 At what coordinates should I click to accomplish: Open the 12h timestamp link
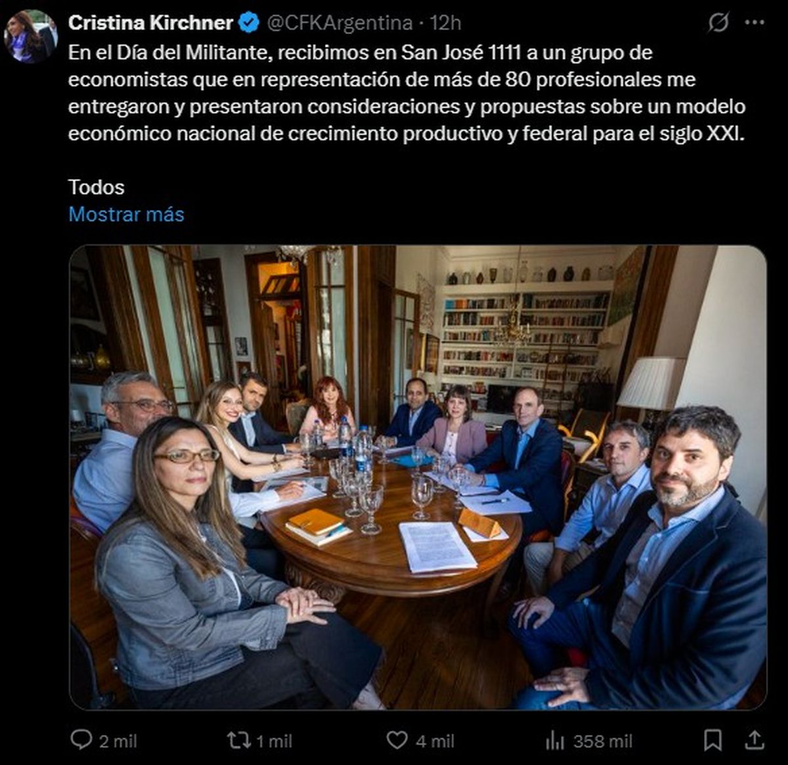pyautogui.click(x=445, y=23)
